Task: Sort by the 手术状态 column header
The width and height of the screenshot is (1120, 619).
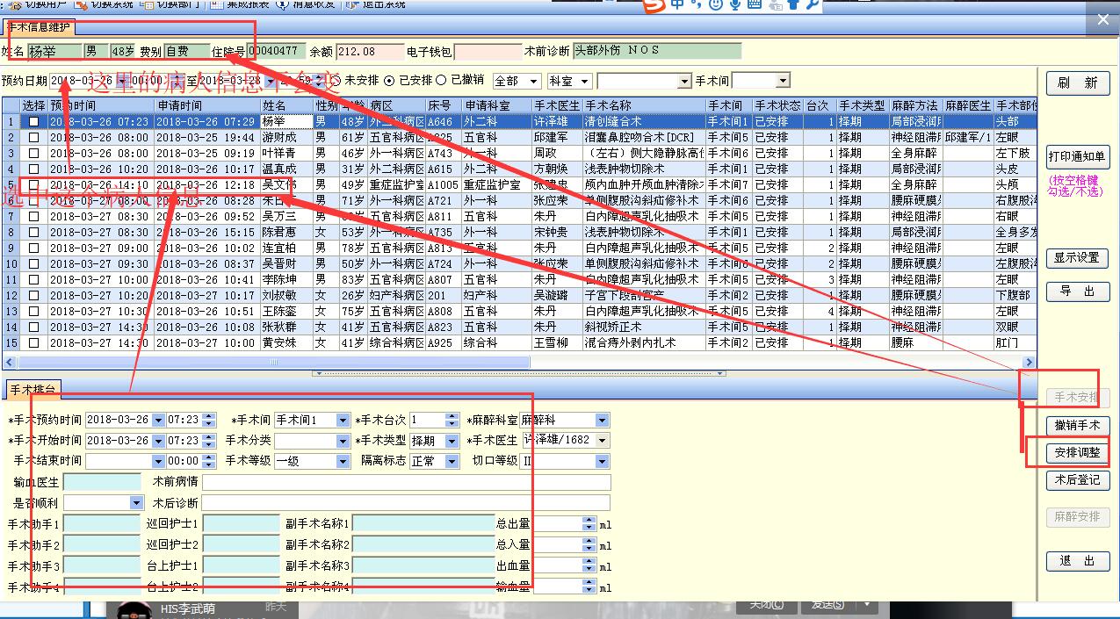Action: click(777, 105)
